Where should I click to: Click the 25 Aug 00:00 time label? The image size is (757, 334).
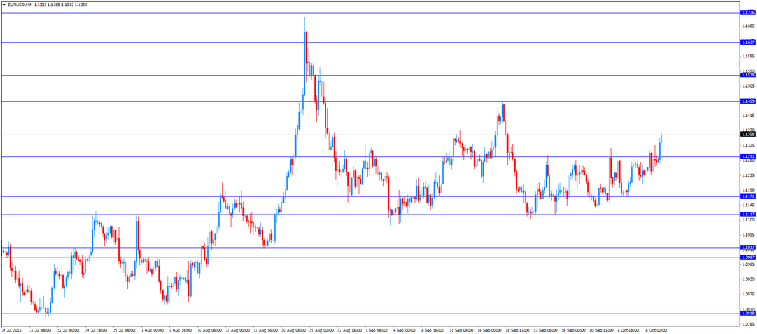tap(321, 331)
